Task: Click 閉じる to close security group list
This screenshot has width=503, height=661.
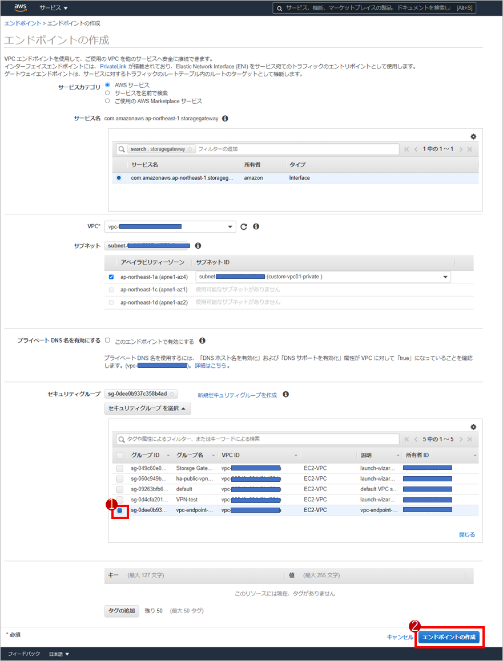Action: (466, 534)
